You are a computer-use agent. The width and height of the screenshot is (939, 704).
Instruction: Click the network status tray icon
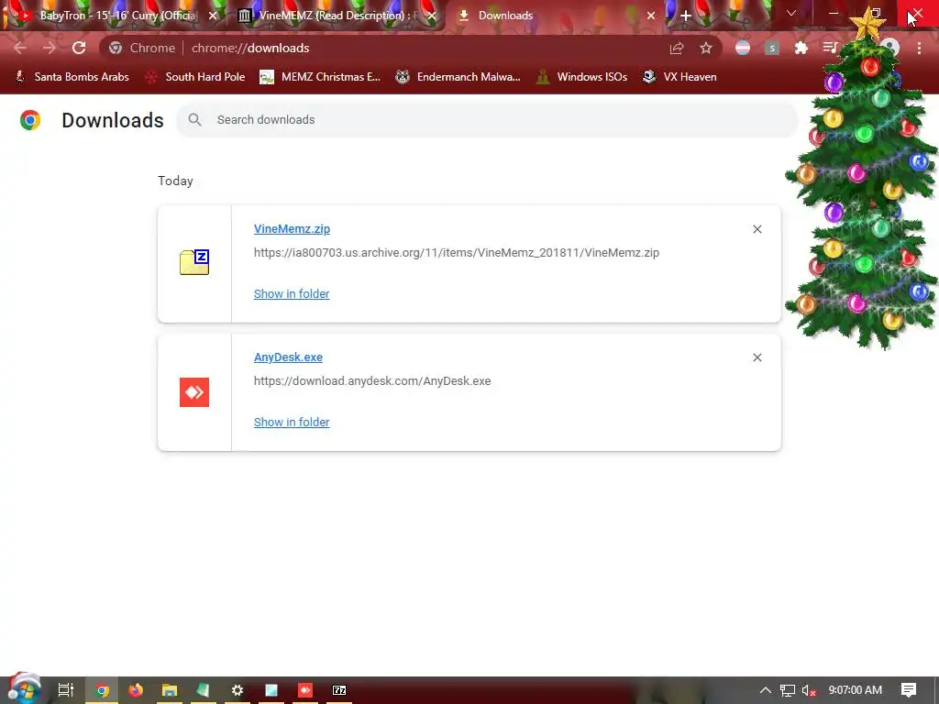click(x=788, y=690)
